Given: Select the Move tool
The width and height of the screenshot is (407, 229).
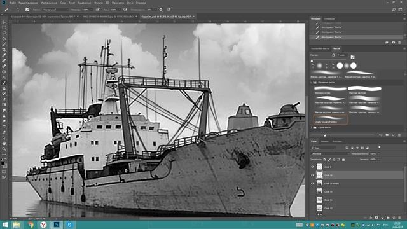Looking at the screenshot, I should click(4, 22).
